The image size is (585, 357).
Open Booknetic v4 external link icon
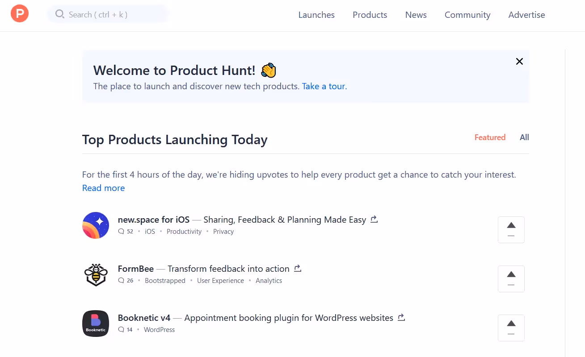[401, 317]
